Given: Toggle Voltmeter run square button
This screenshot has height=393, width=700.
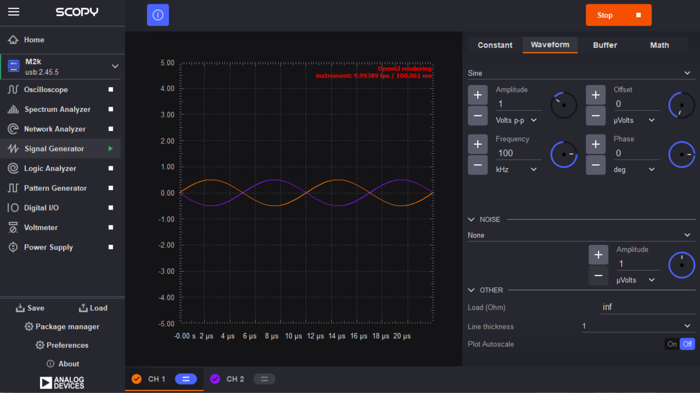Looking at the screenshot, I should tap(111, 227).
